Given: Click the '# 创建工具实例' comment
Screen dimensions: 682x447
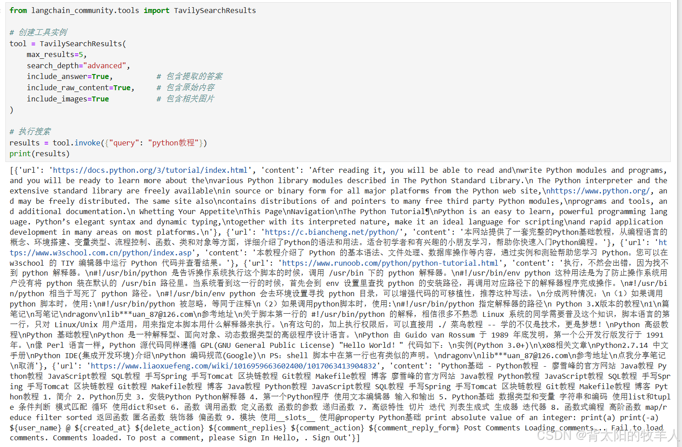Looking at the screenshot, I should pyautogui.click(x=38, y=32).
